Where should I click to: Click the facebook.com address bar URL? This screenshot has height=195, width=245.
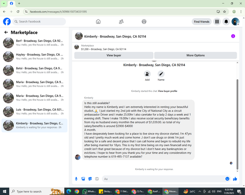tap(58, 12)
